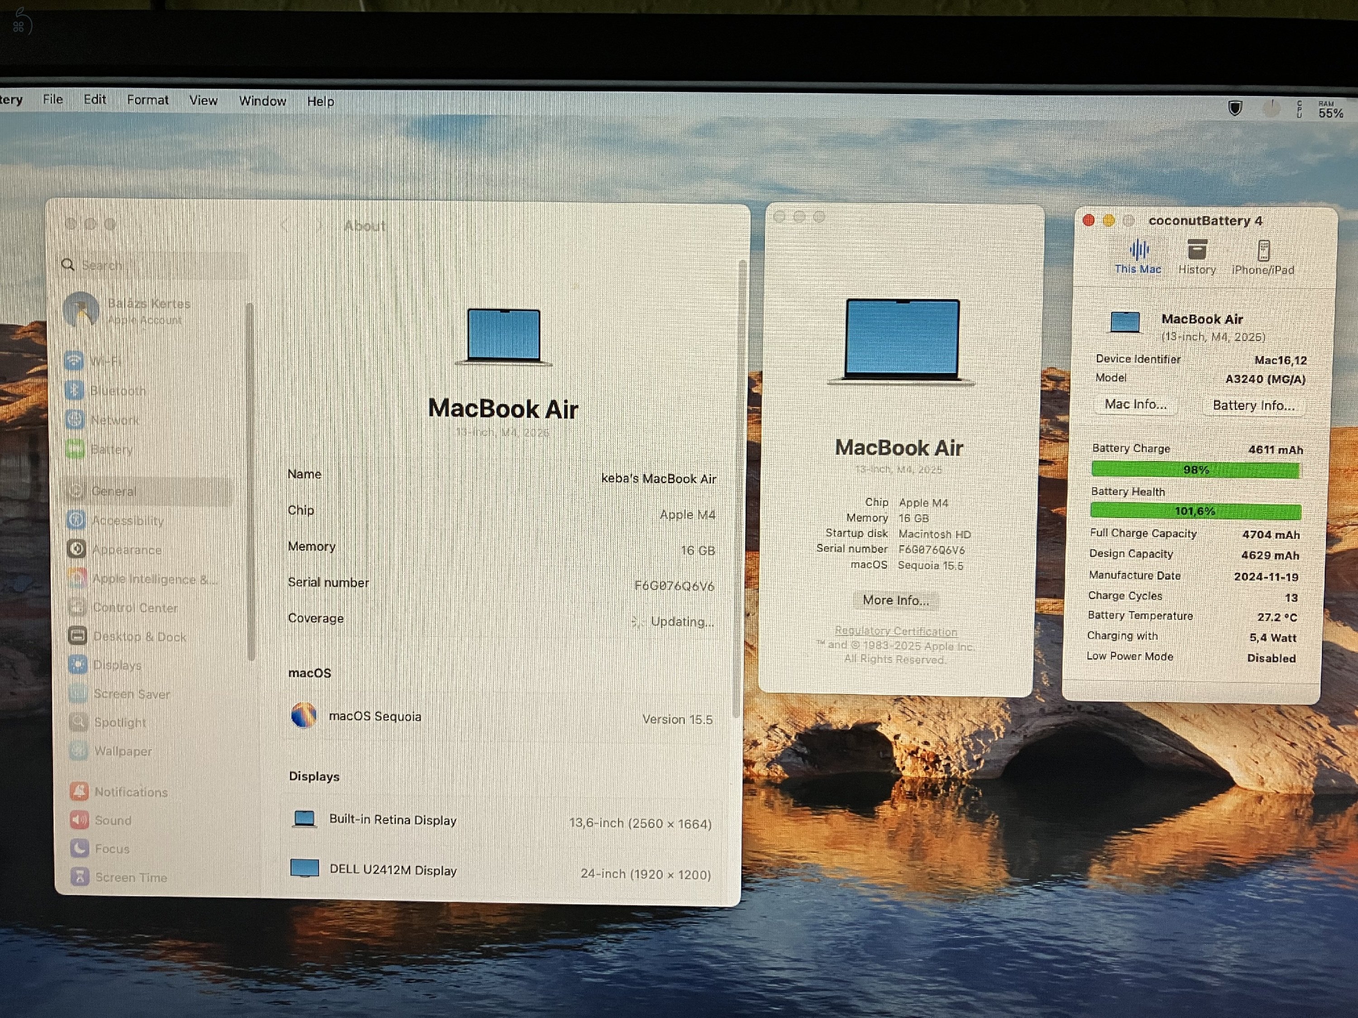The image size is (1358, 1018).
Task: Click the DELL U2412M Display row
Action: click(x=501, y=871)
